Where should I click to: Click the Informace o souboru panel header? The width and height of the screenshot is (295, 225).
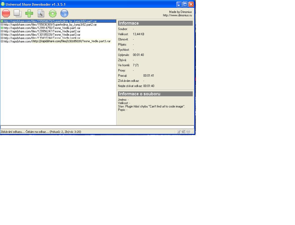(155, 94)
